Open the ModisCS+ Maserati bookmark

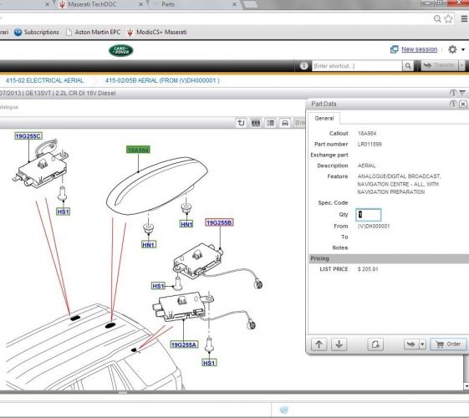click(x=156, y=32)
